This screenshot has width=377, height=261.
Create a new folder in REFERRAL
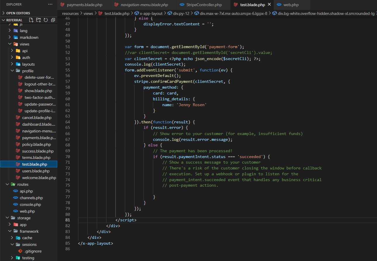tap(39, 20)
